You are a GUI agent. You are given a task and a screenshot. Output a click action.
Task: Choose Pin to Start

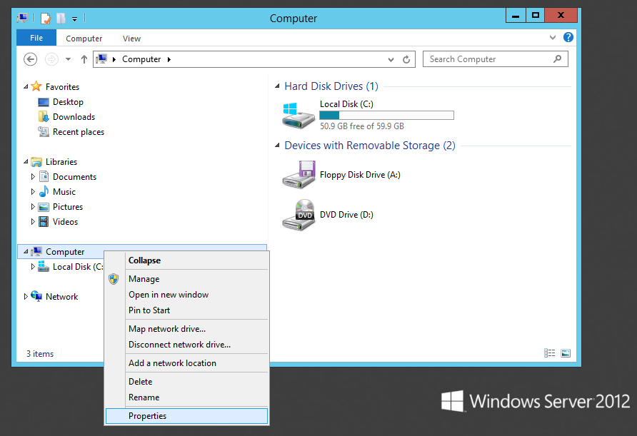(x=186, y=310)
